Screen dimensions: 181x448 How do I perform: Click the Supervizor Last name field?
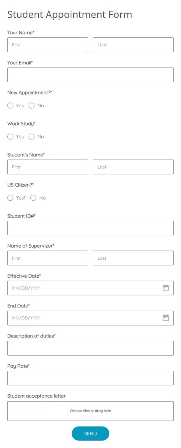point(133,258)
